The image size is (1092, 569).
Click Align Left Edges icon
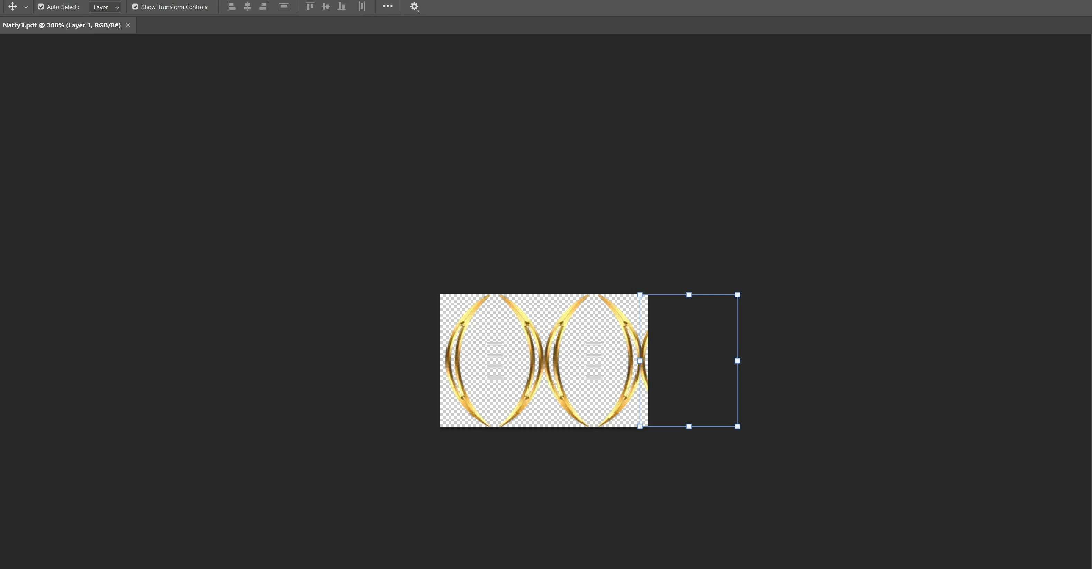232,6
